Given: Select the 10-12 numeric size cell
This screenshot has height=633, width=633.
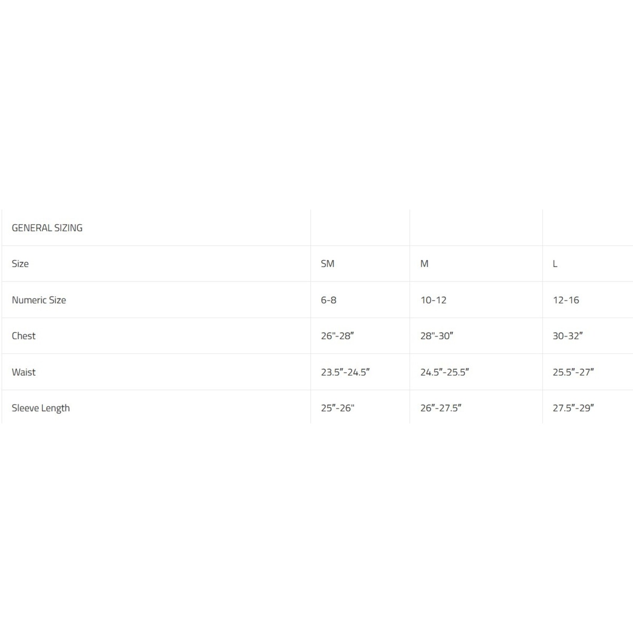Looking at the screenshot, I should pyautogui.click(x=433, y=300).
